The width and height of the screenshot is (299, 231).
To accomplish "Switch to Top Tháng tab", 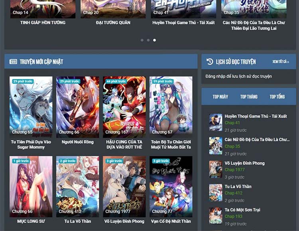I will tap(249, 97).
